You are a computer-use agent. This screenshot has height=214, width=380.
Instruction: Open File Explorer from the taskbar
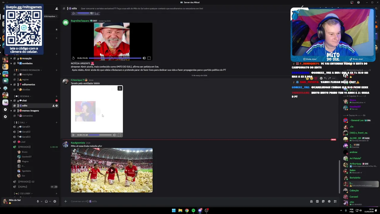pyautogui.click(x=180, y=210)
